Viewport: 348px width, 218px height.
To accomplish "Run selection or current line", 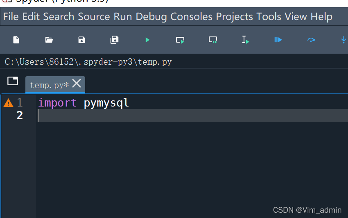I will (x=246, y=40).
